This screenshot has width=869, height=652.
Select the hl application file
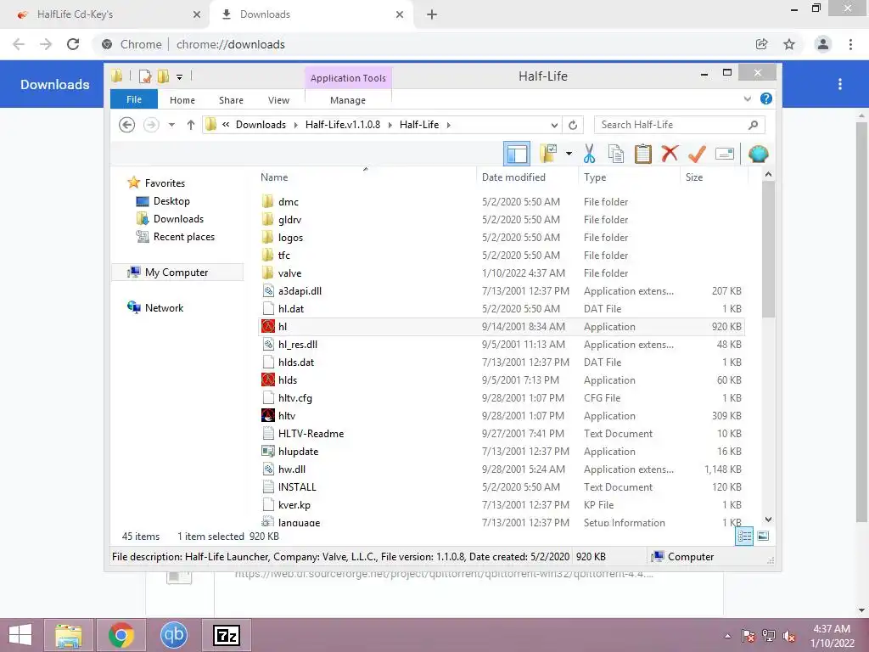(502, 327)
